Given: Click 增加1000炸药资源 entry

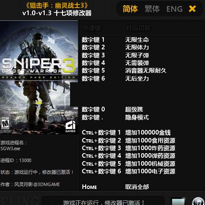Looking at the screenshot, I should pyautogui.click(x=150, y=148).
